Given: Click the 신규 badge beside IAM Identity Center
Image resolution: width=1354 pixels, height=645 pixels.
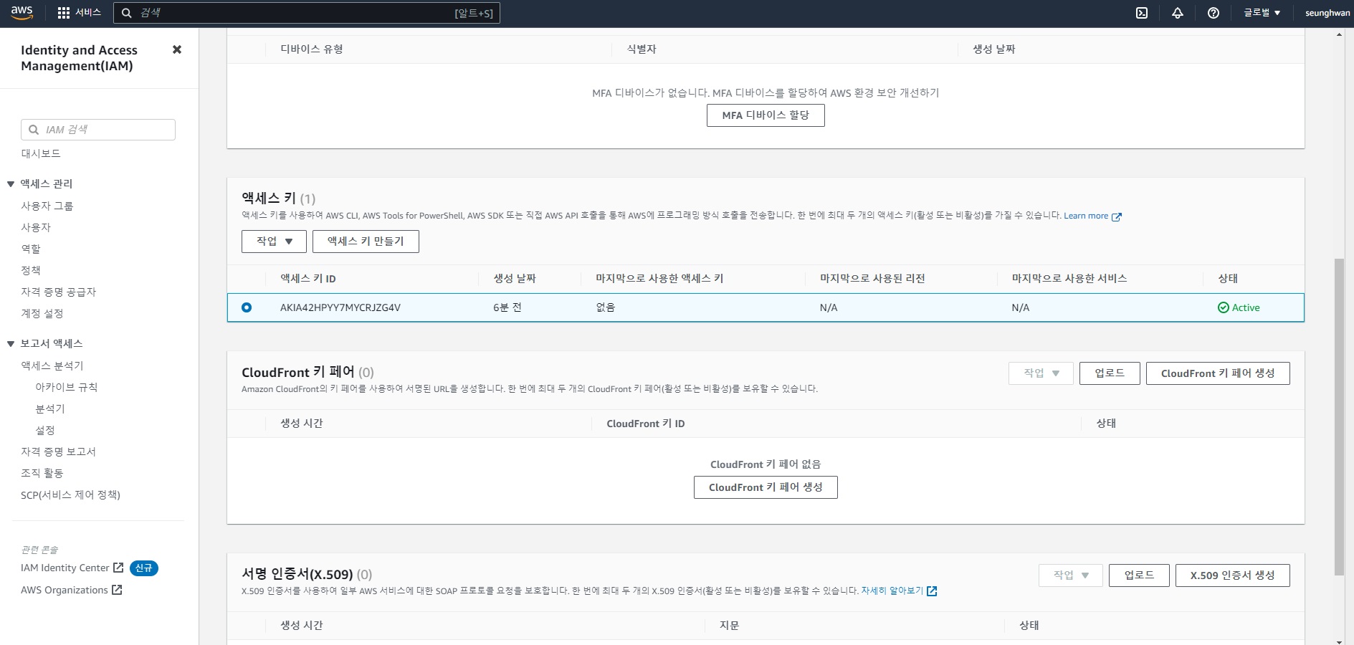Looking at the screenshot, I should (x=144, y=568).
